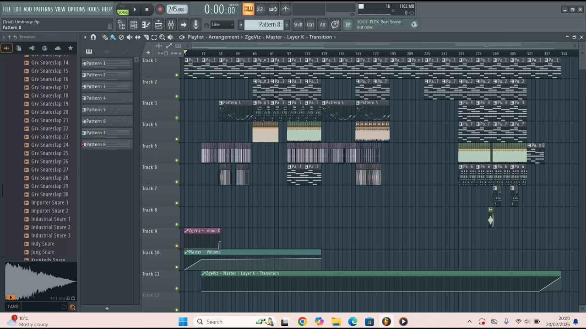Click the Shift typing keyboard button
The image size is (586, 329).
point(298,25)
